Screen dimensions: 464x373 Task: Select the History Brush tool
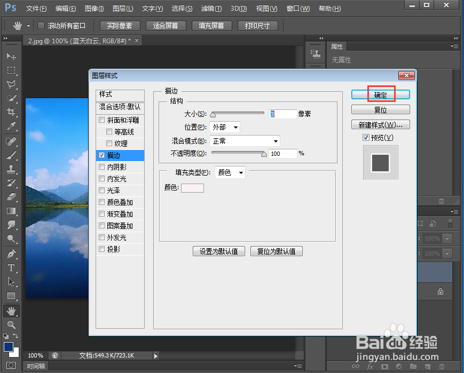(11, 183)
